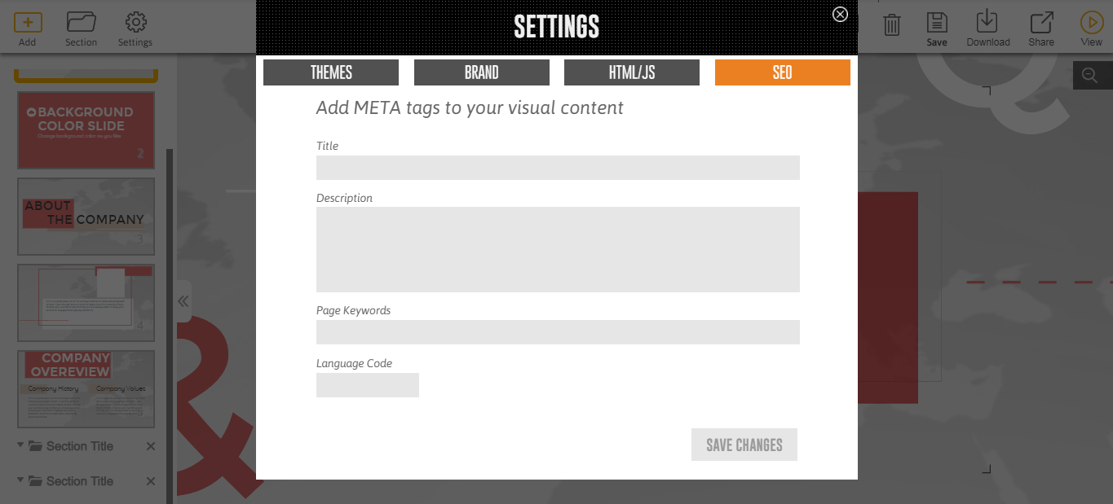Click the Settings gear icon
The width and height of the screenshot is (1113, 504).
[x=135, y=23]
